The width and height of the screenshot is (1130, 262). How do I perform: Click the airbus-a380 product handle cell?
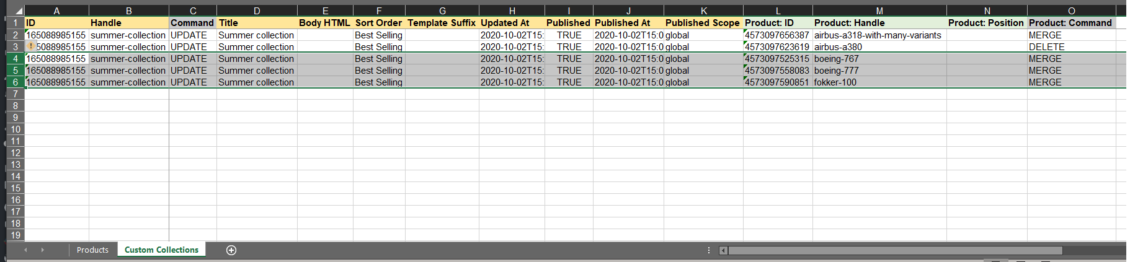click(838, 47)
